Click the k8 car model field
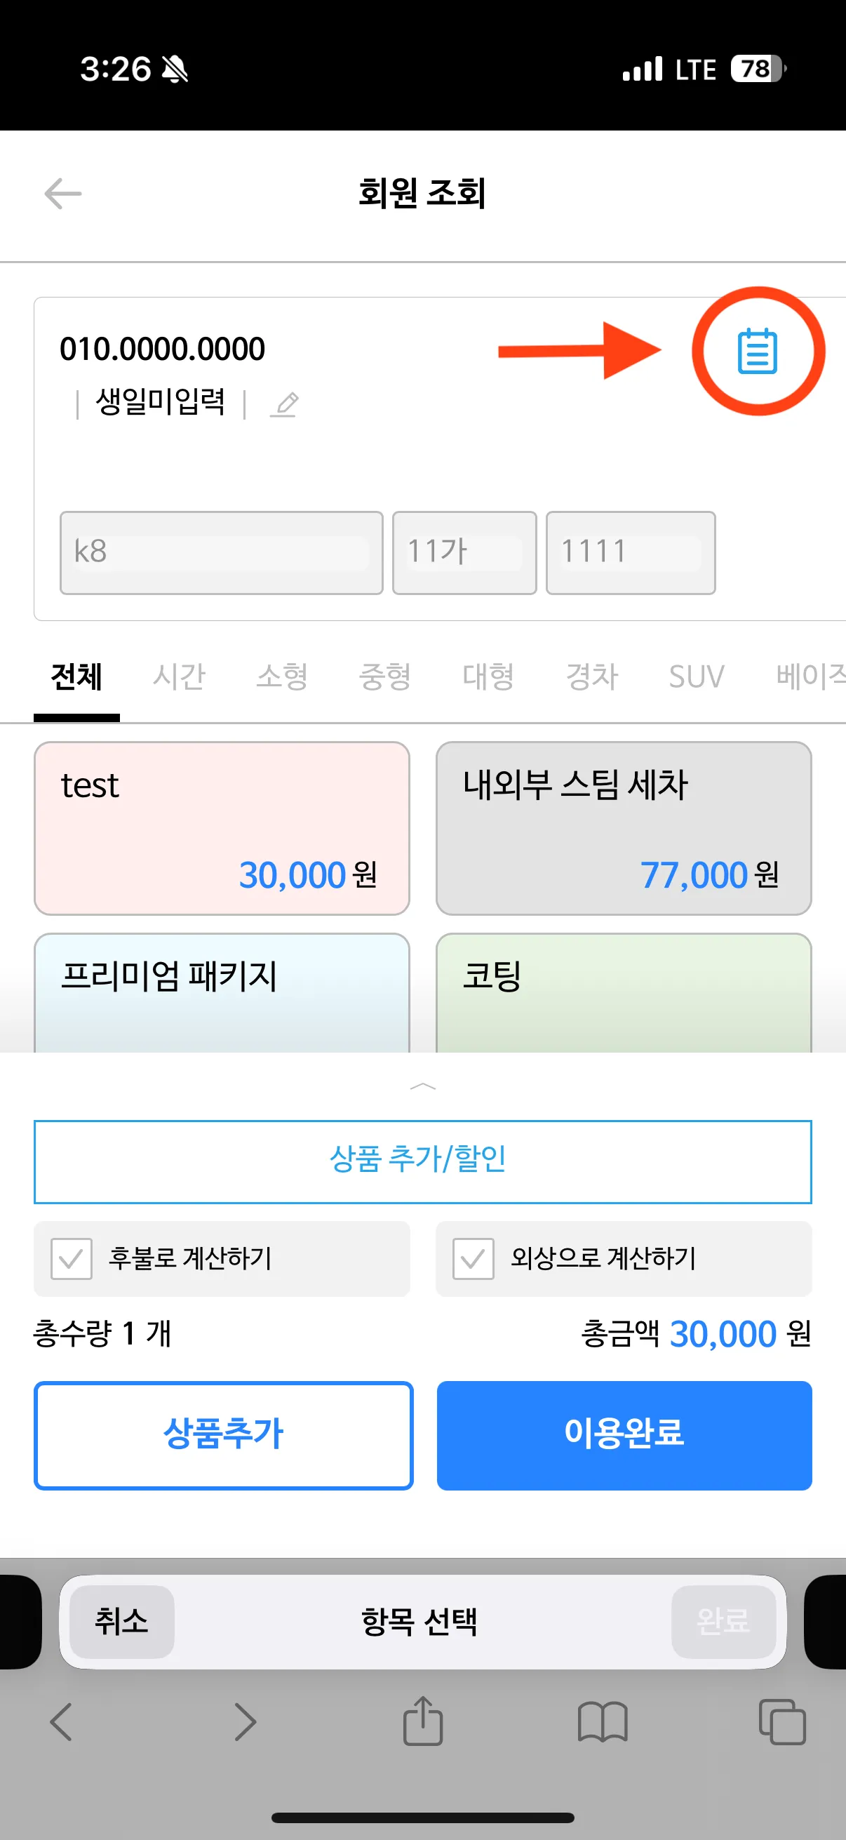The height and width of the screenshot is (1840, 846). (221, 552)
